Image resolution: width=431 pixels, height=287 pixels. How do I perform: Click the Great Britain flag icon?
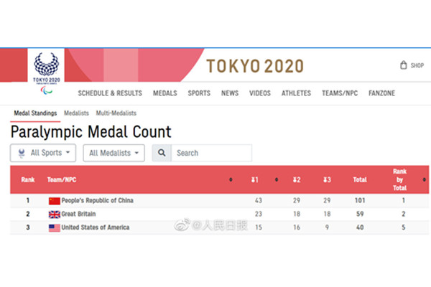coord(55,215)
